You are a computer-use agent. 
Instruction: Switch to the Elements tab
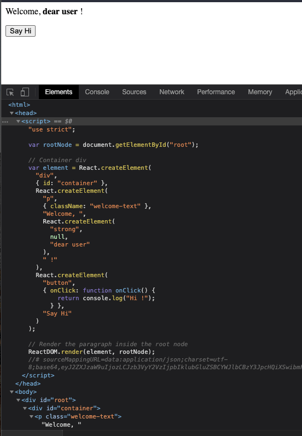pyautogui.click(x=59, y=92)
